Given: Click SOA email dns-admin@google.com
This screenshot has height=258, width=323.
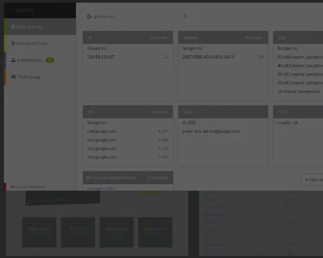Looking at the screenshot, I should pyautogui.click(x=211, y=132).
